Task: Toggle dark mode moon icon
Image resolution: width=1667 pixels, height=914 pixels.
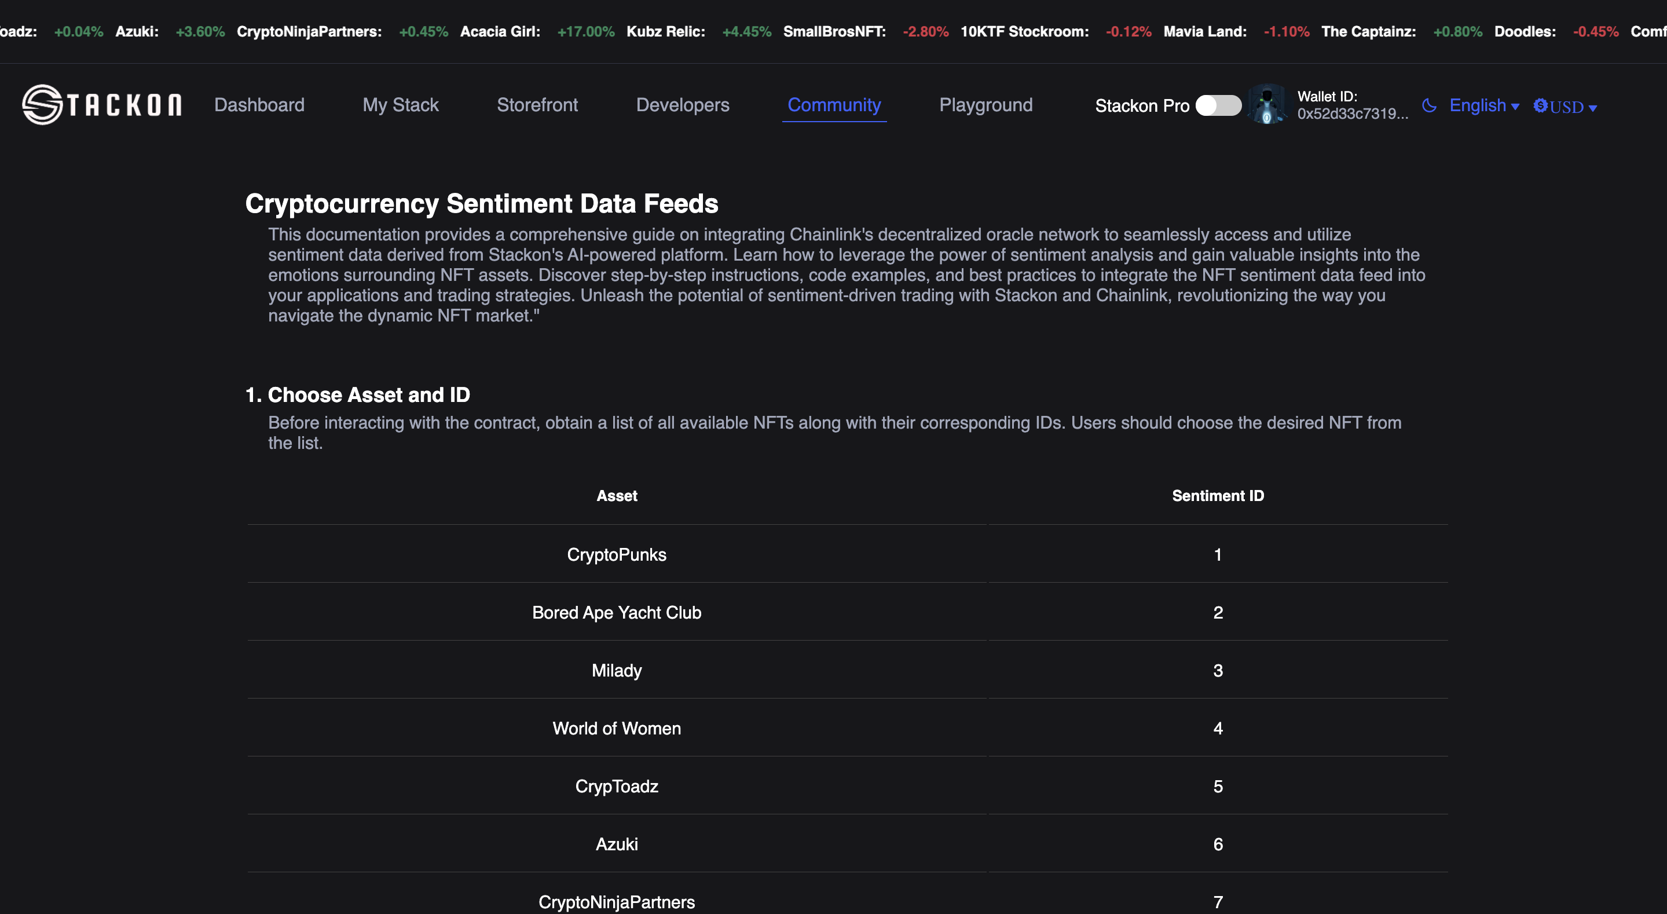Action: coord(1430,105)
